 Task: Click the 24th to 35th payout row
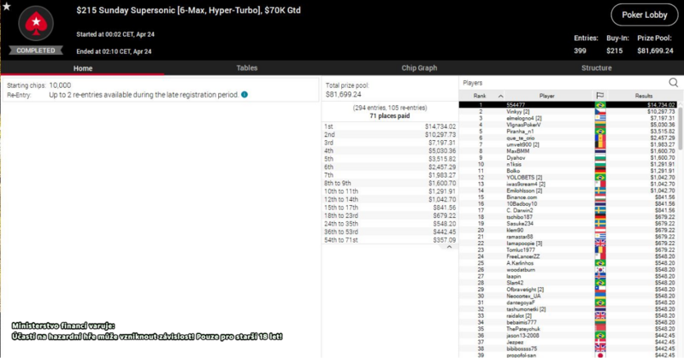pyautogui.click(x=390, y=224)
